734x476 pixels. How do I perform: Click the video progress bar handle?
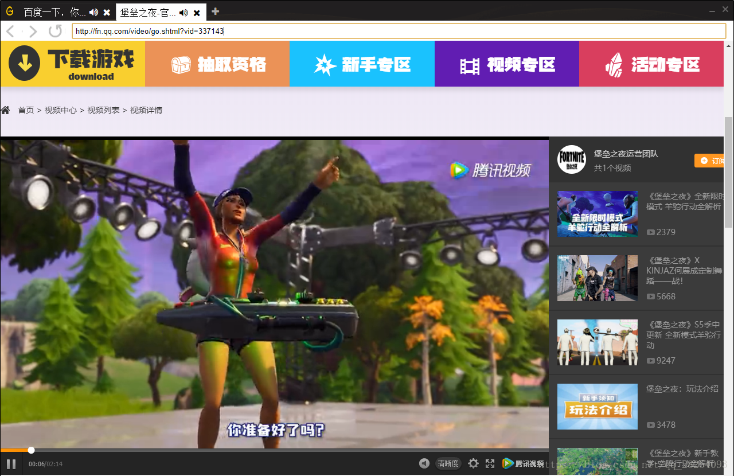point(31,450)
